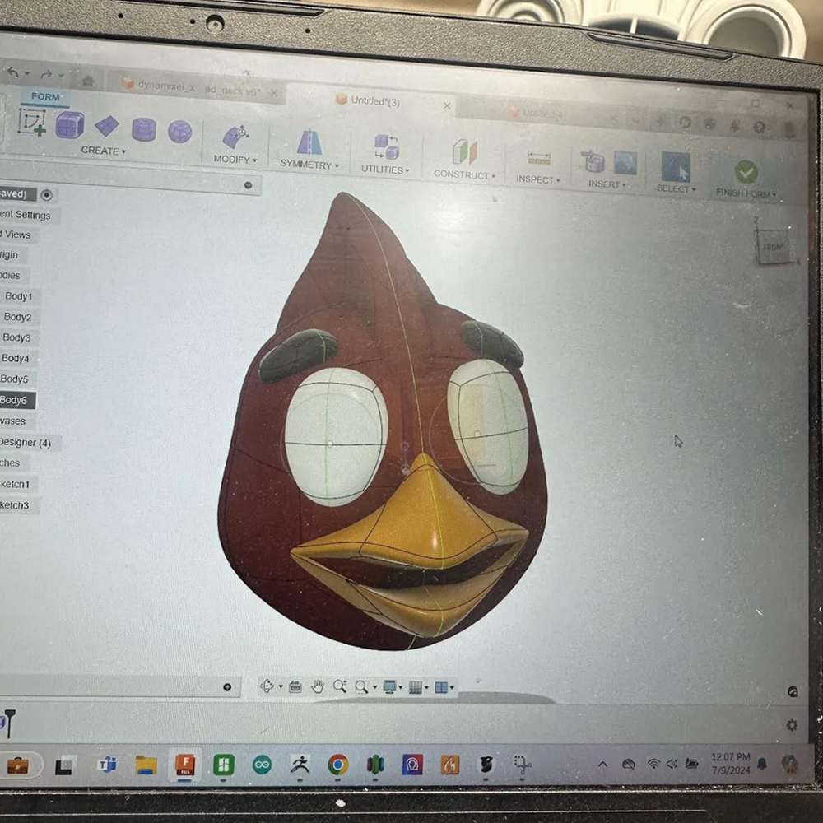This screenshot has height=823, width=823.
Task: Select the Create Sketch tool
Action: point(33,122)
